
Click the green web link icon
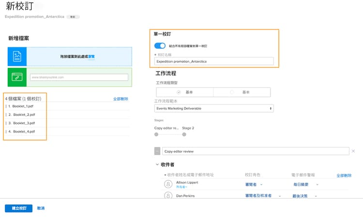[x=17, y=77]
